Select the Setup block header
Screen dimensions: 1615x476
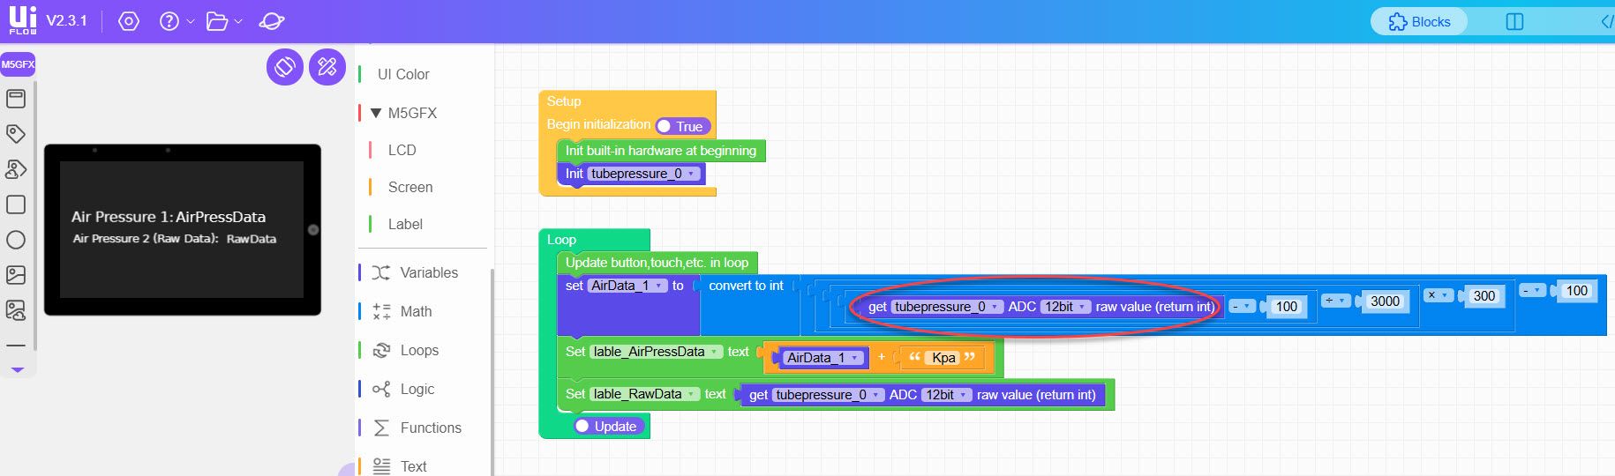564,101
